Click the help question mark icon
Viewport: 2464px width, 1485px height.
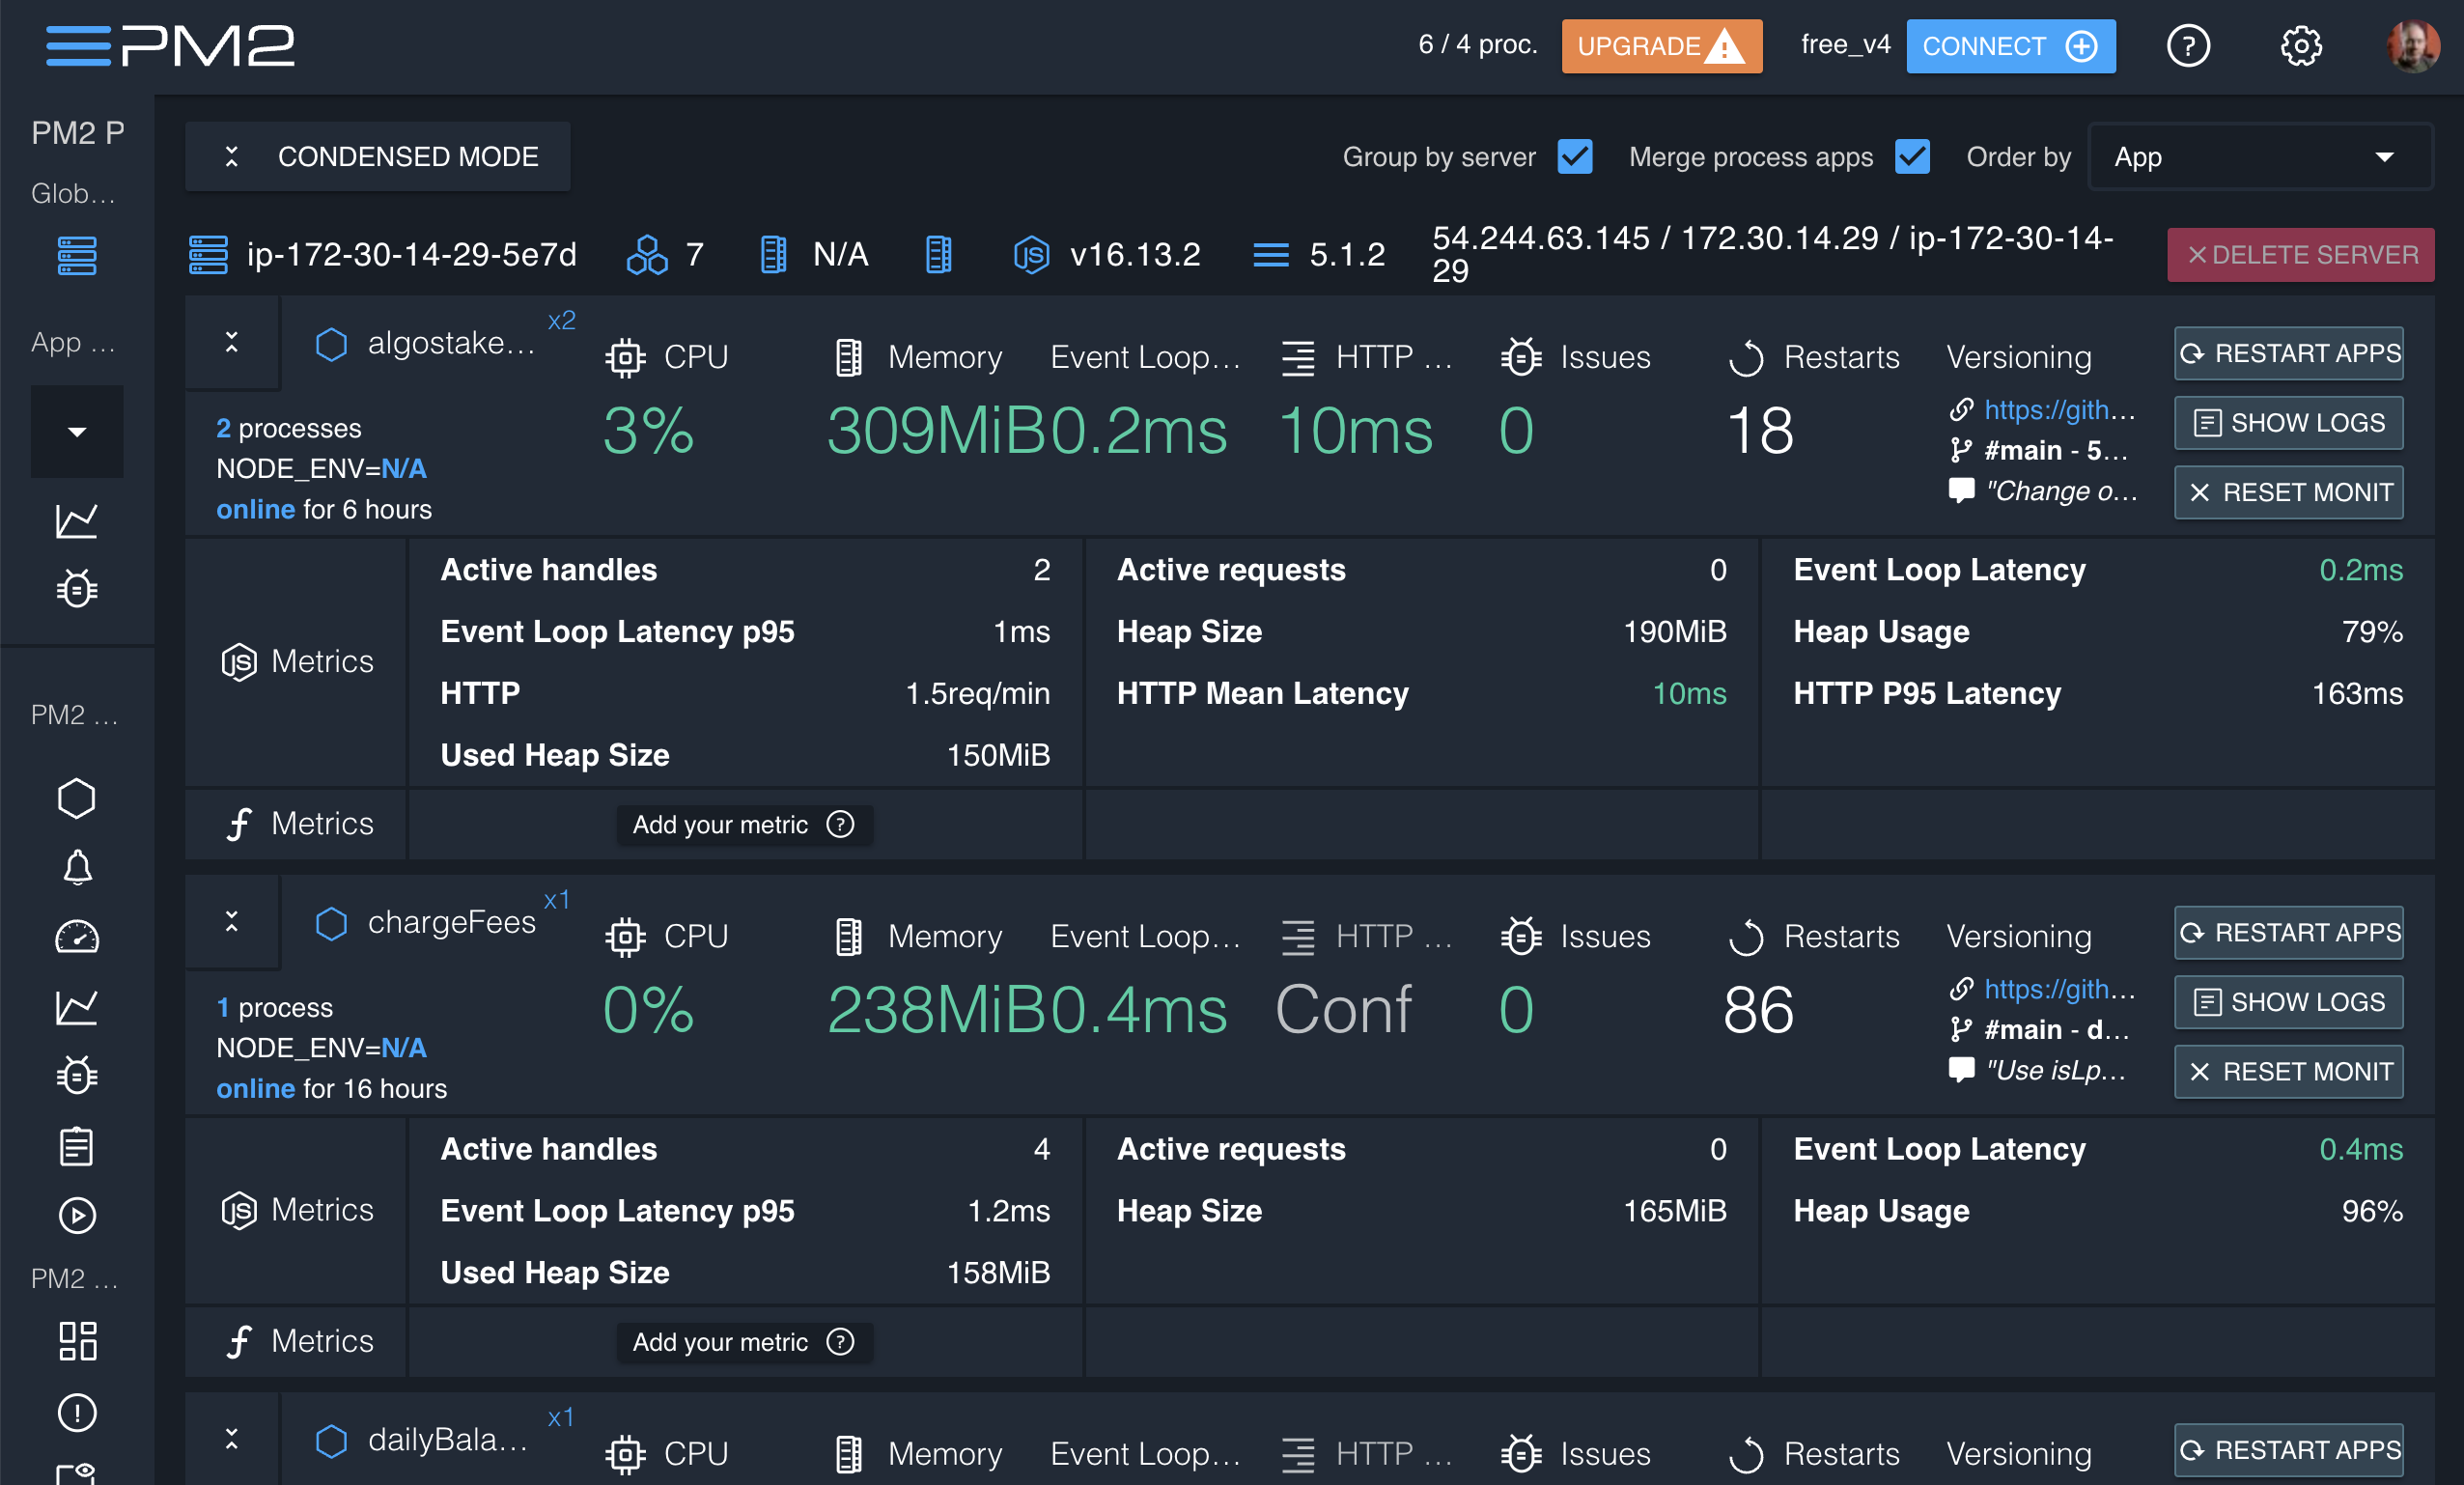2187,46
